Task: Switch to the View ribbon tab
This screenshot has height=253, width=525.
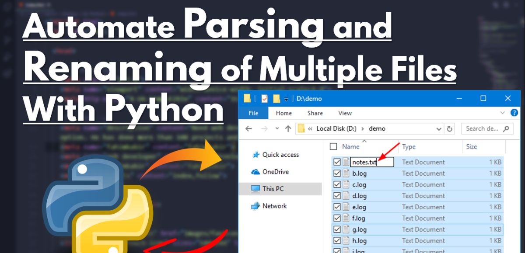Action: [345, 113]
